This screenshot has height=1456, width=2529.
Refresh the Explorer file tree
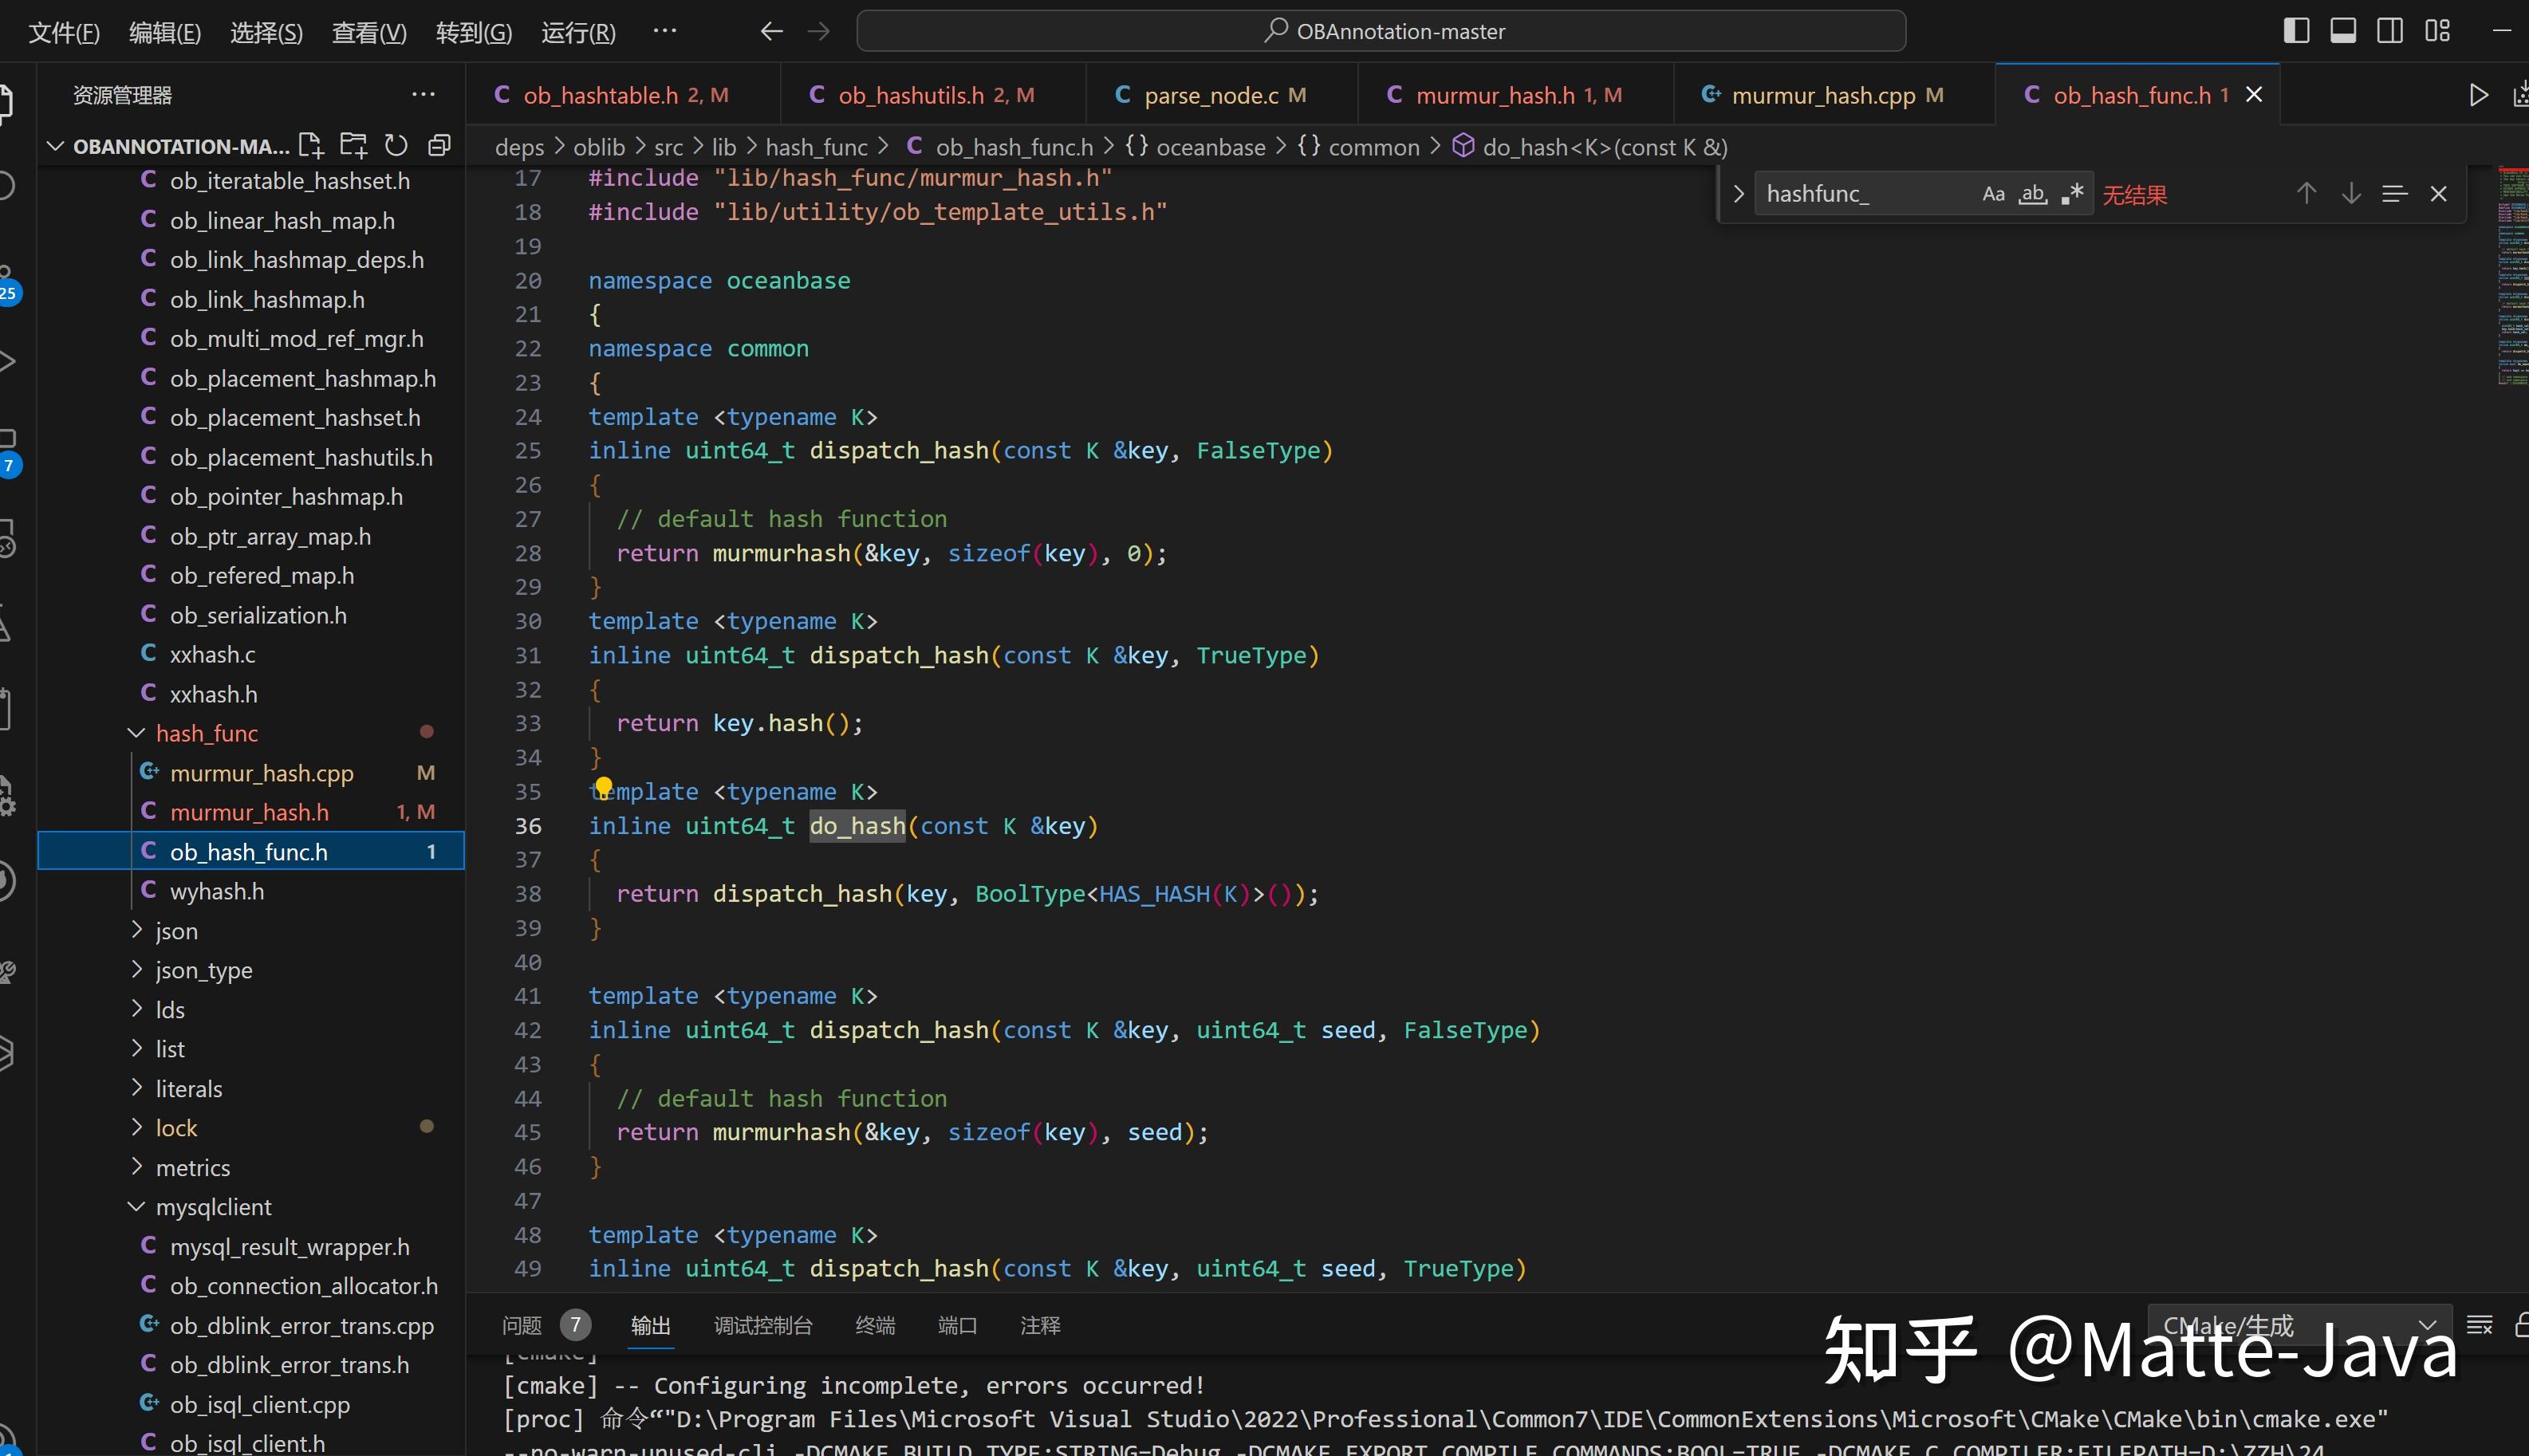(x=396, y=145)
